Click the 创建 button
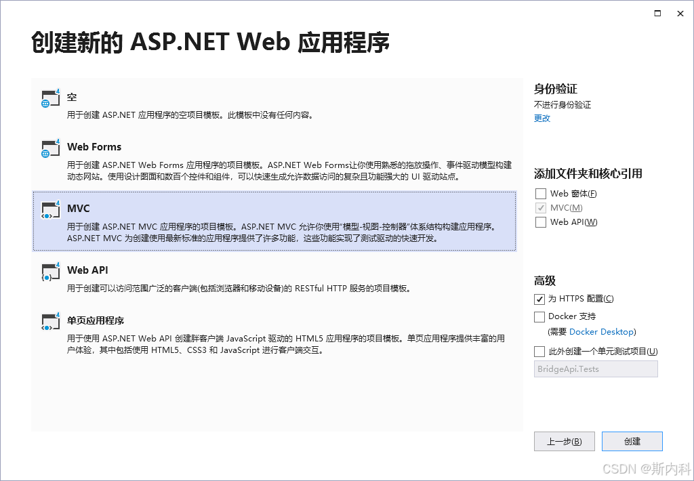 coord(632,441)
